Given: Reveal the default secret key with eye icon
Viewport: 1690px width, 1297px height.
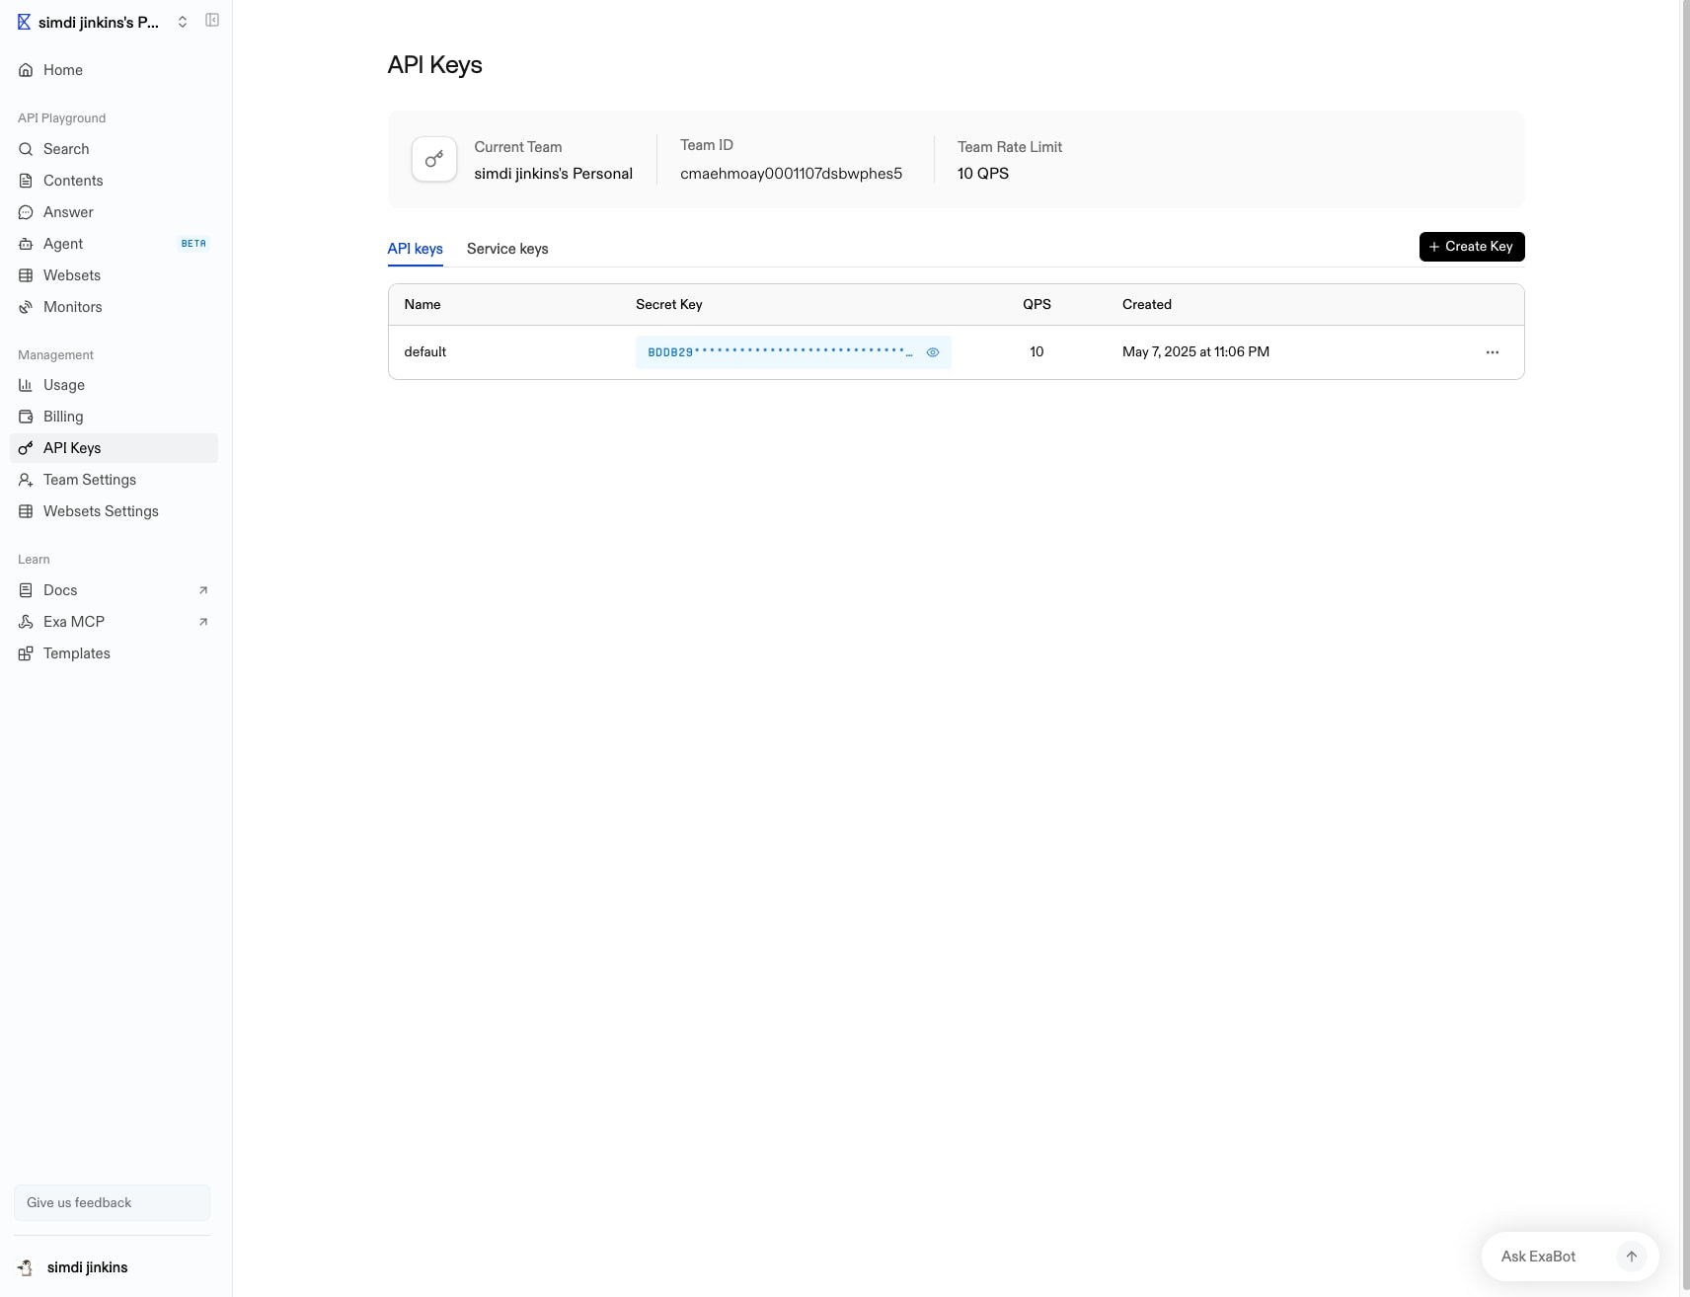Looking at the screenshot, I should coord(933,352).
